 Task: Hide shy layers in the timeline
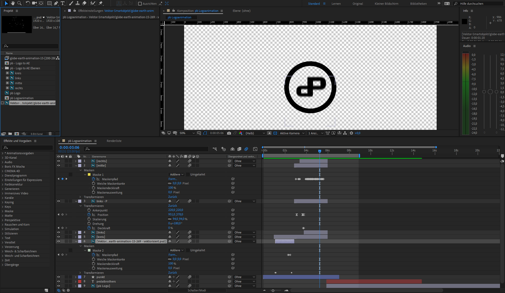[x=233, y=149]
